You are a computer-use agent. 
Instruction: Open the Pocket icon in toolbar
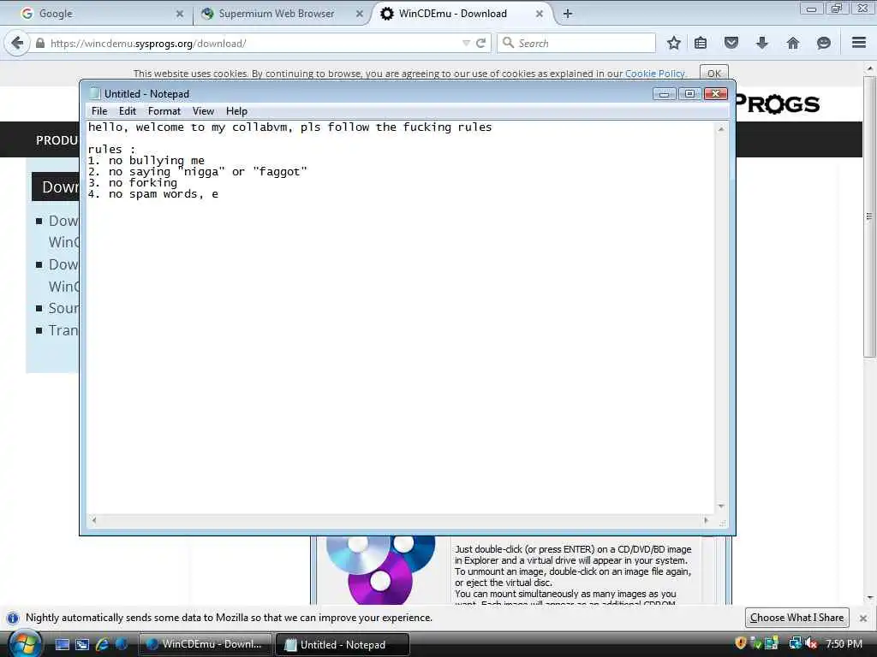(x=731, y=43)
